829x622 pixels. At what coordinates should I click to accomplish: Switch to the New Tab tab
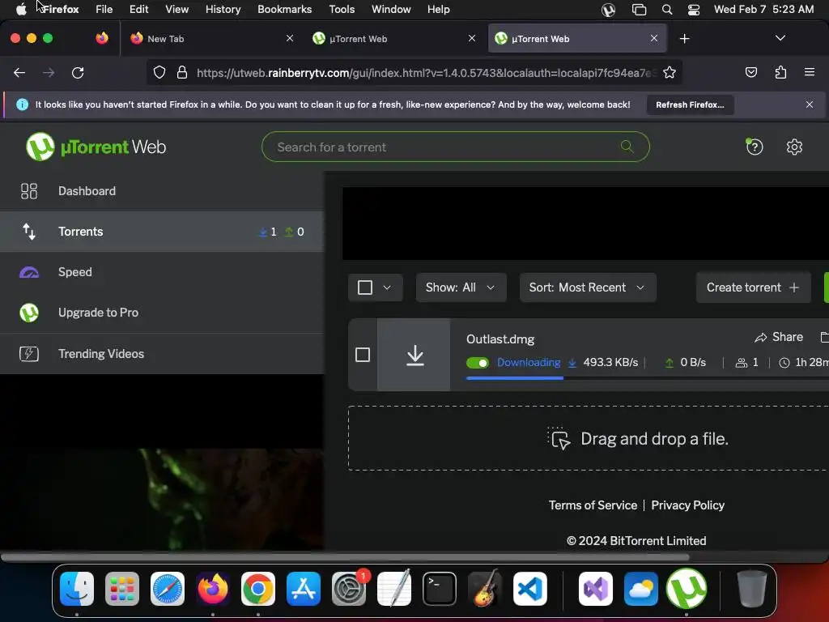click(x=211, y=39)
